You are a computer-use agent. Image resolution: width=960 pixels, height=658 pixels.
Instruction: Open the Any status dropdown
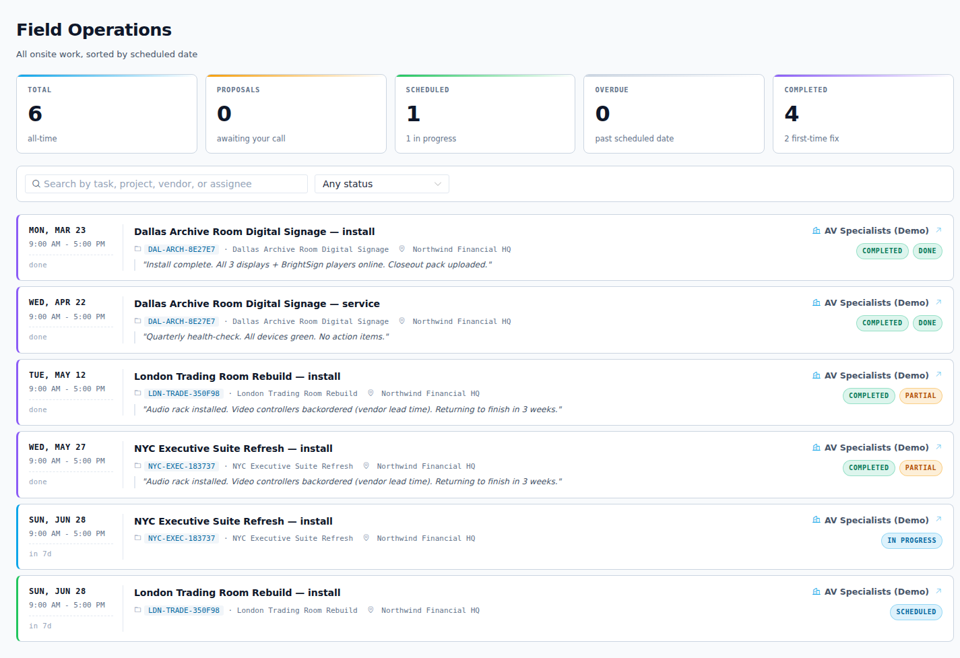[x=382, y=184]
